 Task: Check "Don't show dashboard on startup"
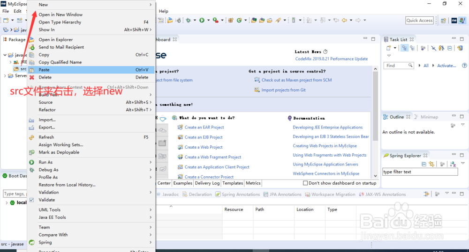tap(305, 183)
